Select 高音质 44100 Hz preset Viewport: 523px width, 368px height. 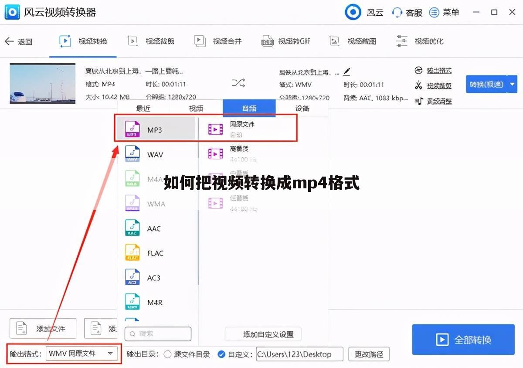pos(263,154)
